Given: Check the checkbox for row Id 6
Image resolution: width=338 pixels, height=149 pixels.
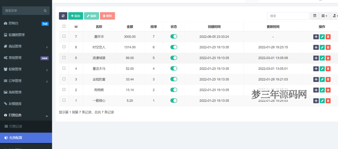Looking at the screenshot, I should [64, 47].
